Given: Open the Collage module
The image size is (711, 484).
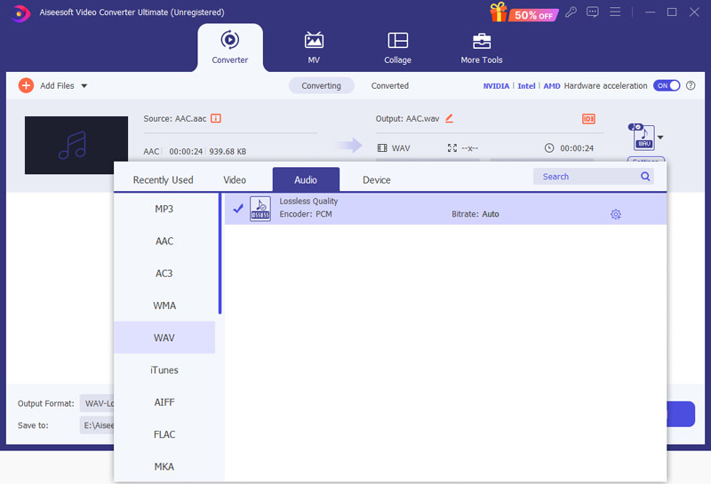Looking at the screenshot, I should pos(397,41).
